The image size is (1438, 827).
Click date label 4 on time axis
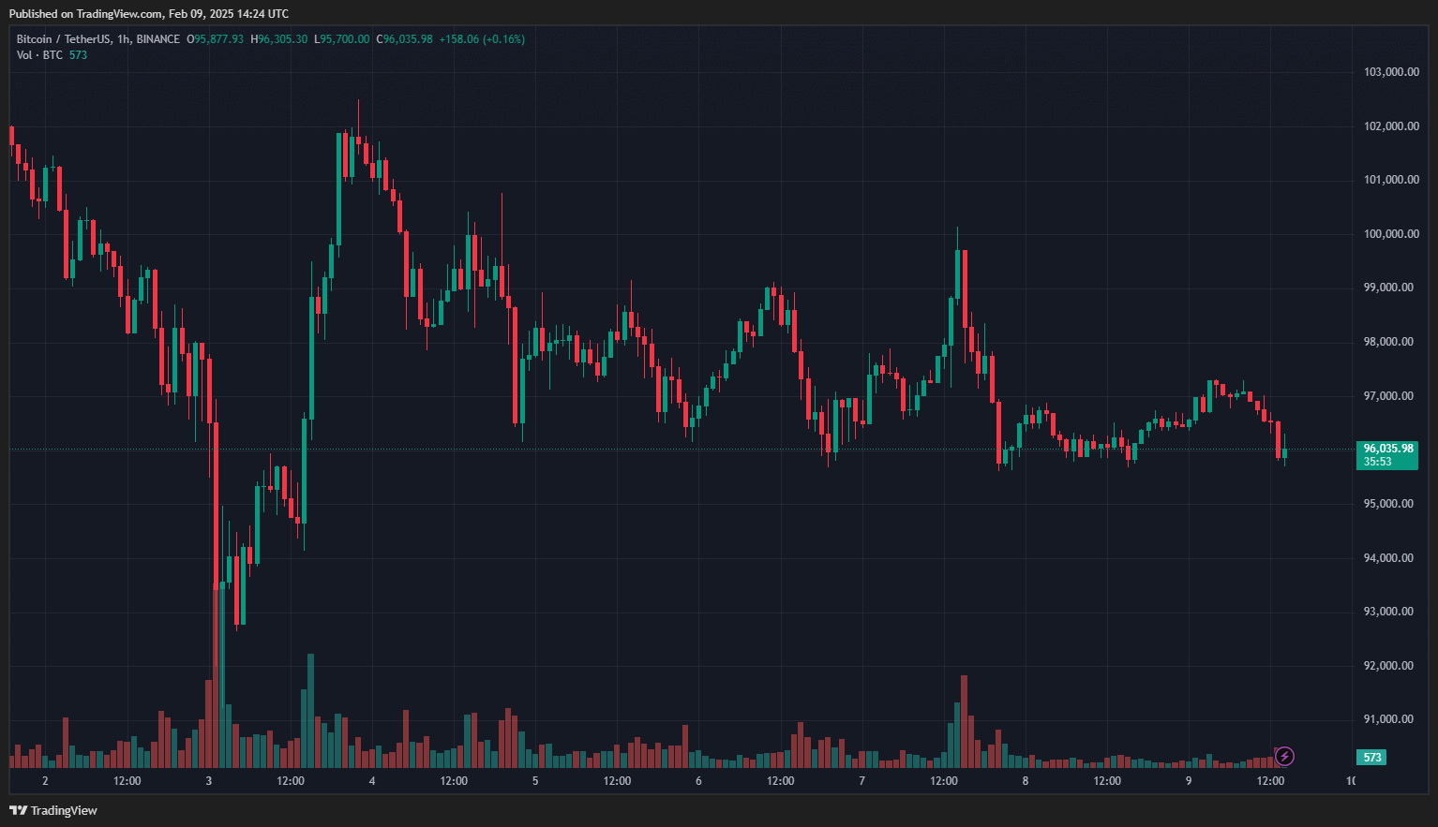[x=372, y=781]
